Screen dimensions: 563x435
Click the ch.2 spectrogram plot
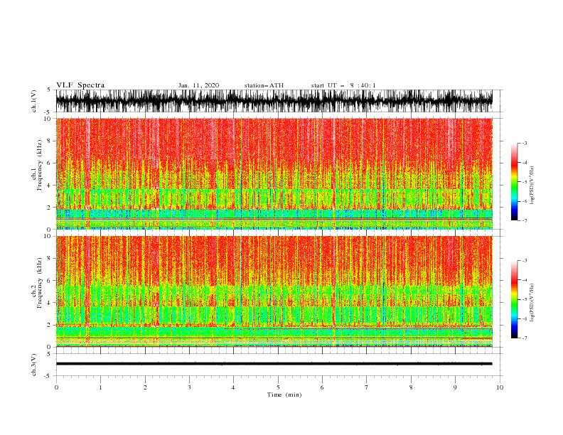click(x=274, y=291)
